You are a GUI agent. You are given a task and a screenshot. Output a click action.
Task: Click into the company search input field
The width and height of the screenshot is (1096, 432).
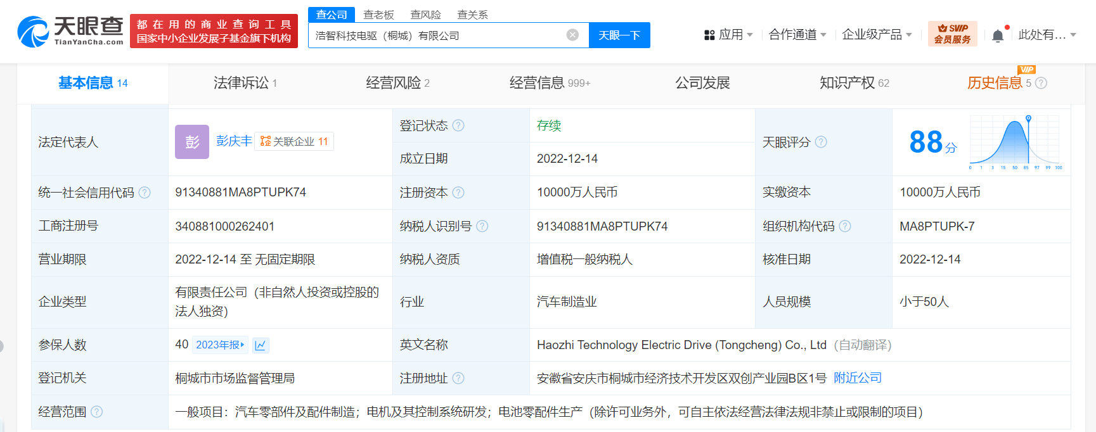click(x=437, y=35)
